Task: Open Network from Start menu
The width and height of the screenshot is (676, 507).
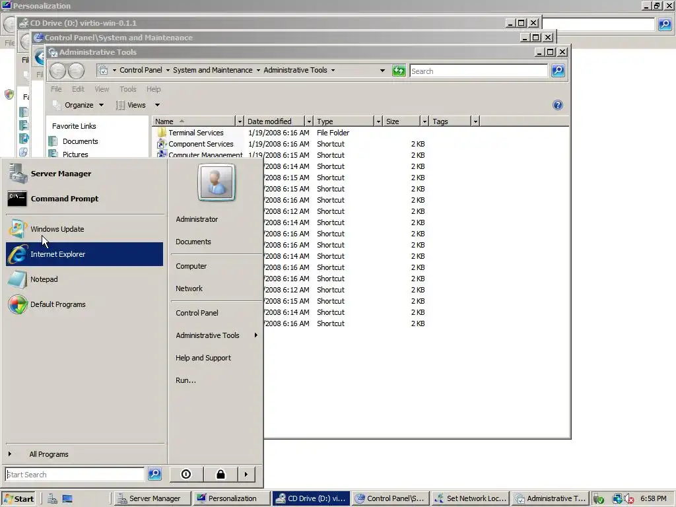Action: click(x=189, y=288)
